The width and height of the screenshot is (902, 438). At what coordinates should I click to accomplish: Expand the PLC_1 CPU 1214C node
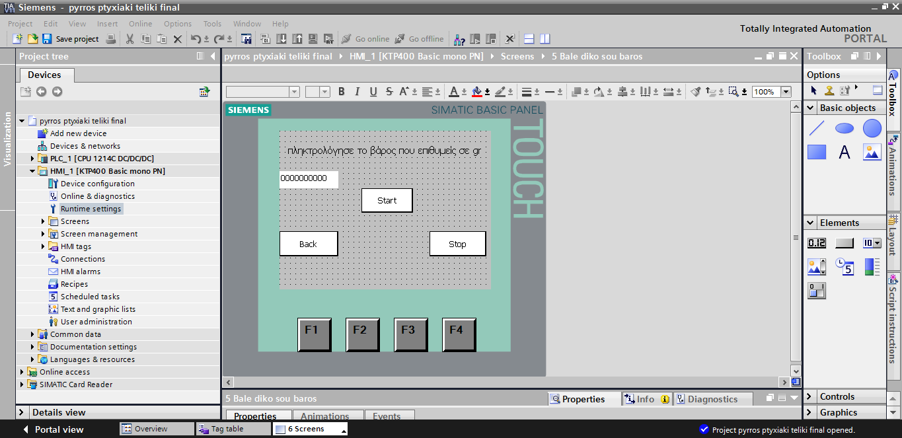tap(32, 159)
